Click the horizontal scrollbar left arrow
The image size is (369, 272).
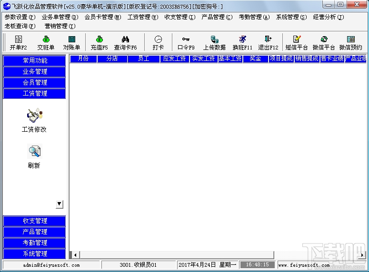coord(75,255)
